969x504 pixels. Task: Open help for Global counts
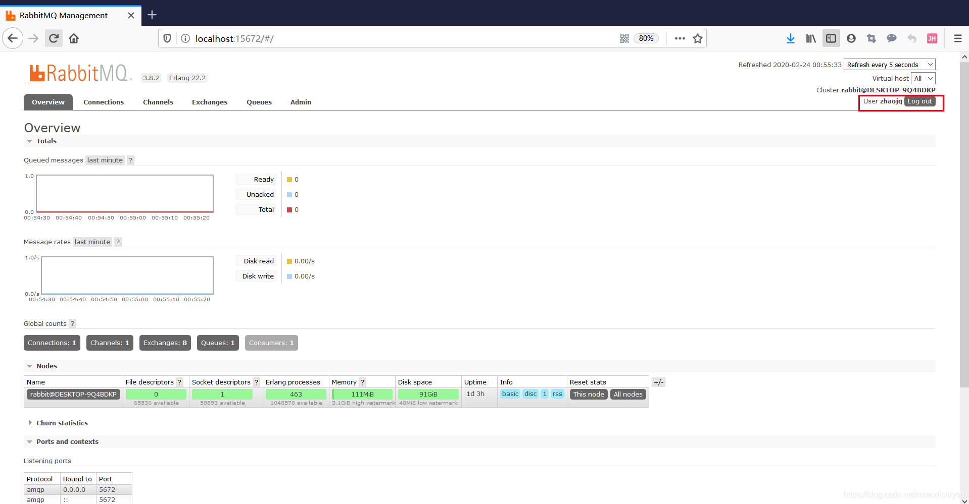pyautogui.click(x=72, y=323)
